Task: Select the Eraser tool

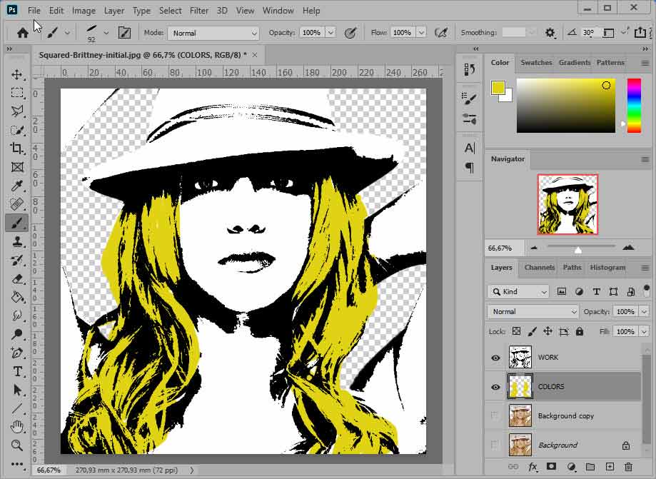Action: click(16, 278)
